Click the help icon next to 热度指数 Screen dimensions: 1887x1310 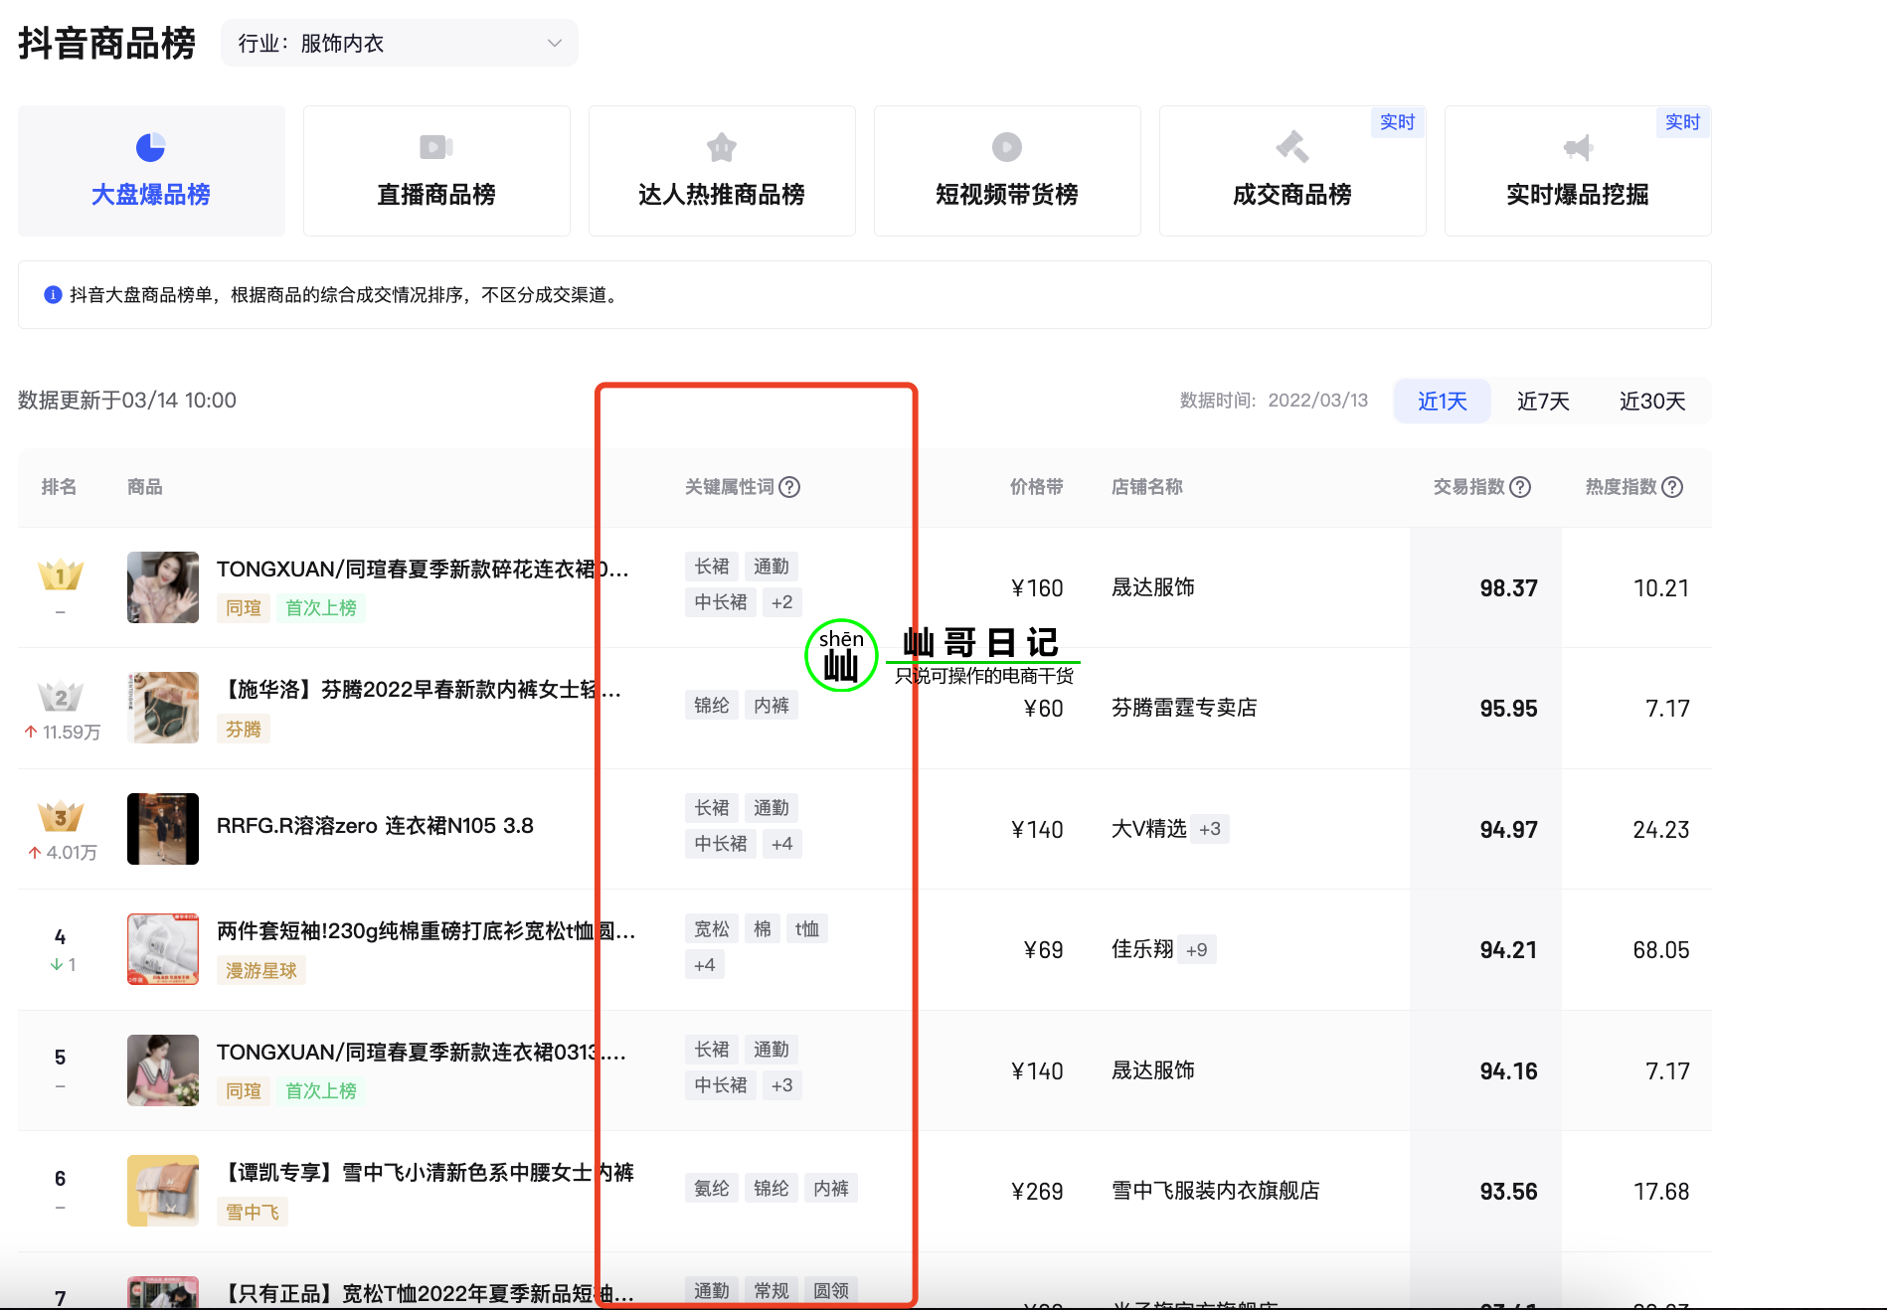1672,487
